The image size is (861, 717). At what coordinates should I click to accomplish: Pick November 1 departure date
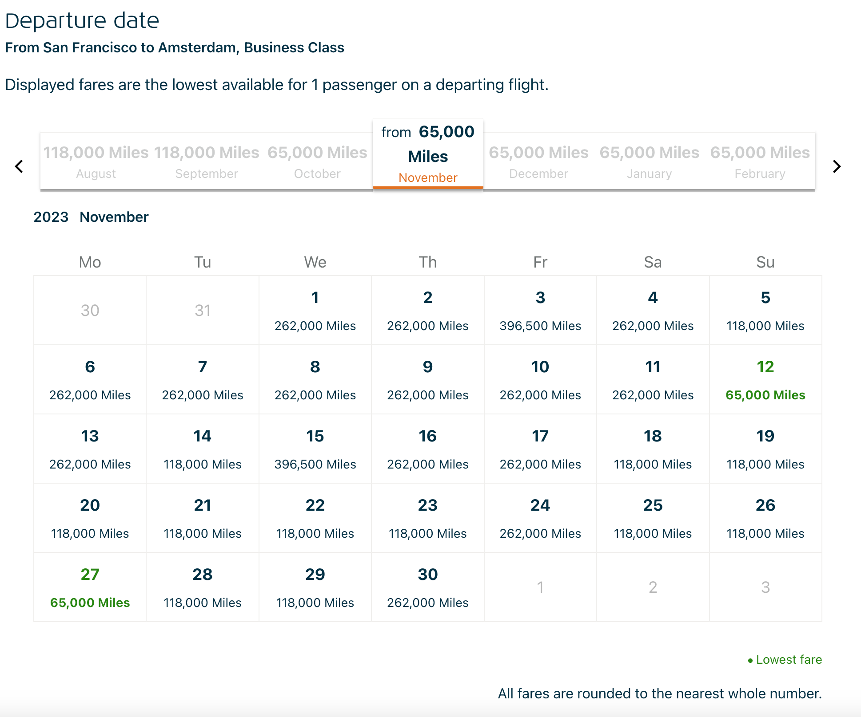[x=315, y=311]
